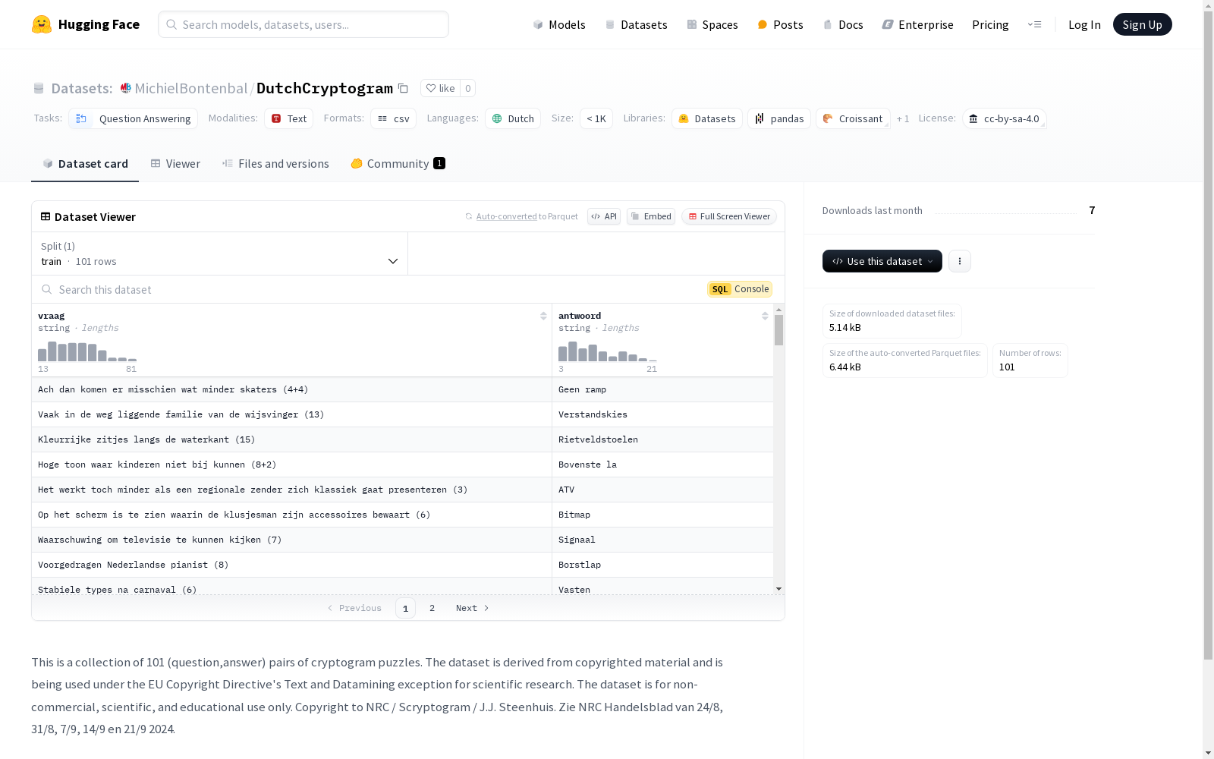
Task: Focus the search models, datasets, users field
Action: tap(303, 24)
